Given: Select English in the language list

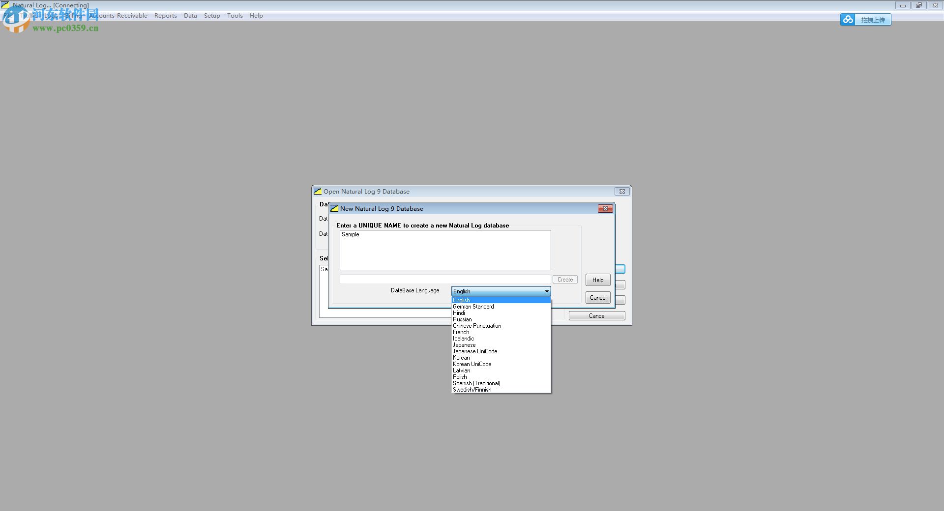Looking at the screenshot, I should (501, 300).
